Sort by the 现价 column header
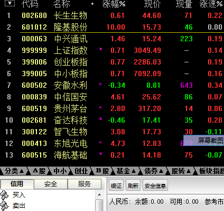Image resolution: width=224 pixels, height=211 pixels. (152, 4)
